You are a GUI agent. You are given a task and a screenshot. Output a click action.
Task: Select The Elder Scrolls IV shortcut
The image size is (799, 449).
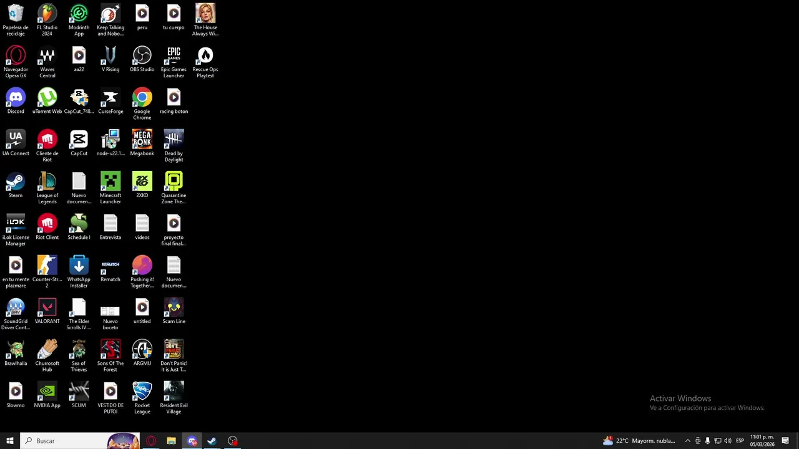[79, 313]
